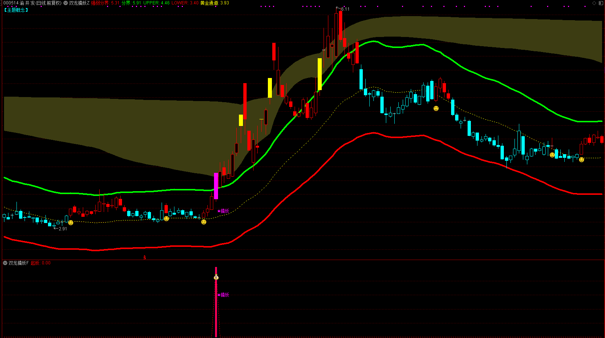Click the UPPER: 4.46 readout
This screenshot has width=605, height=338.
click(x=156, y=3)
